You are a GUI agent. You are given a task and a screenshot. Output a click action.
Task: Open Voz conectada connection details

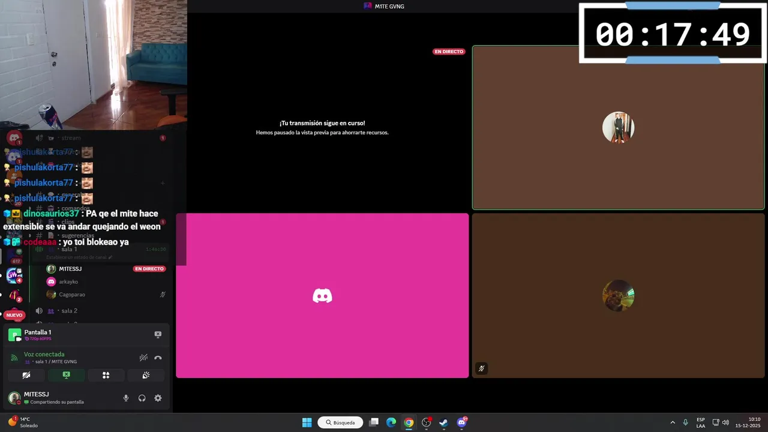[44, 354]
